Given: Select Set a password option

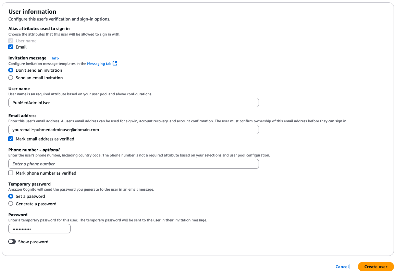Looking at the screenshot, I should (x=11, y=196).
